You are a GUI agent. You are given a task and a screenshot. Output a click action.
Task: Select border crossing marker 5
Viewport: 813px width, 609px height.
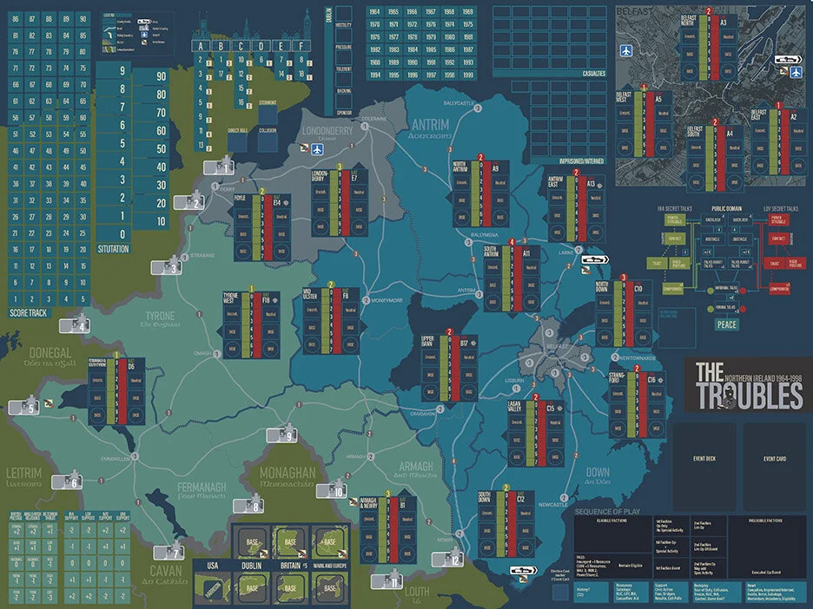pyautogui.click(x=23, y=406)
